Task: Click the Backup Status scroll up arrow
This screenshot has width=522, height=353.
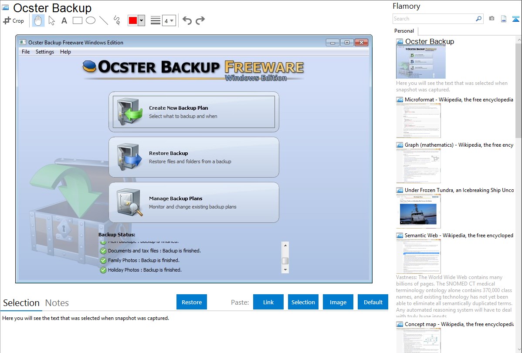Action: [285, 245]
